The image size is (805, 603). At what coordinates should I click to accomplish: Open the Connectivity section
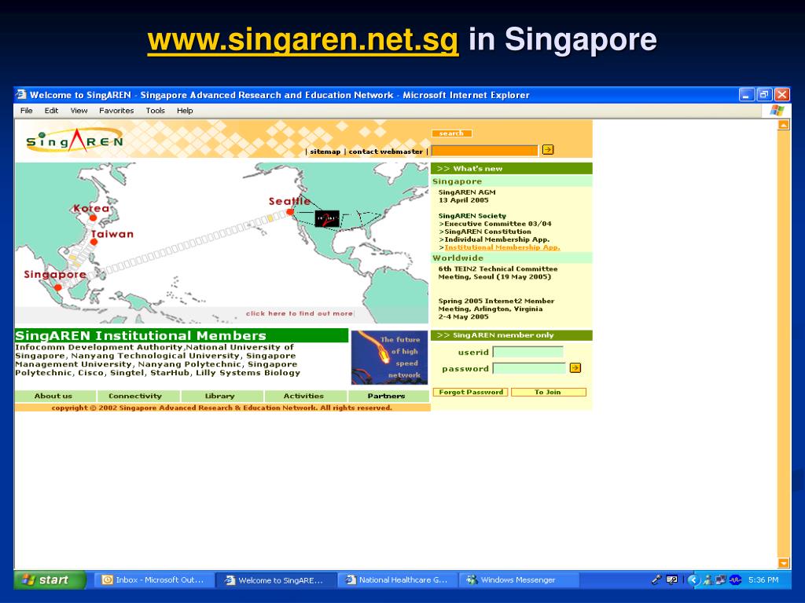click(138, 397)
